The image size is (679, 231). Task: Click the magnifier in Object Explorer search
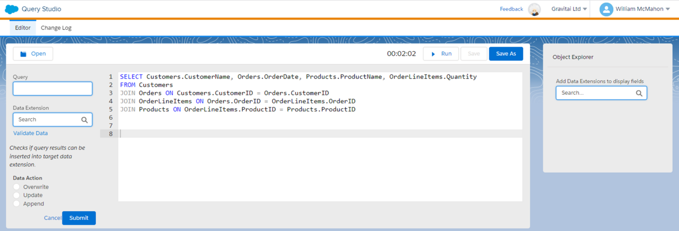coord(639,93)
